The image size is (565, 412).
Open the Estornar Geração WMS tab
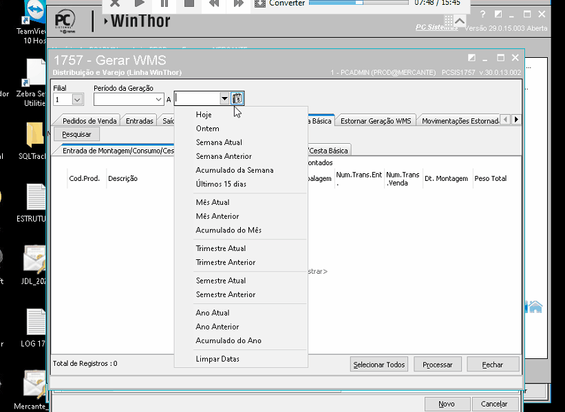(376, 120)
